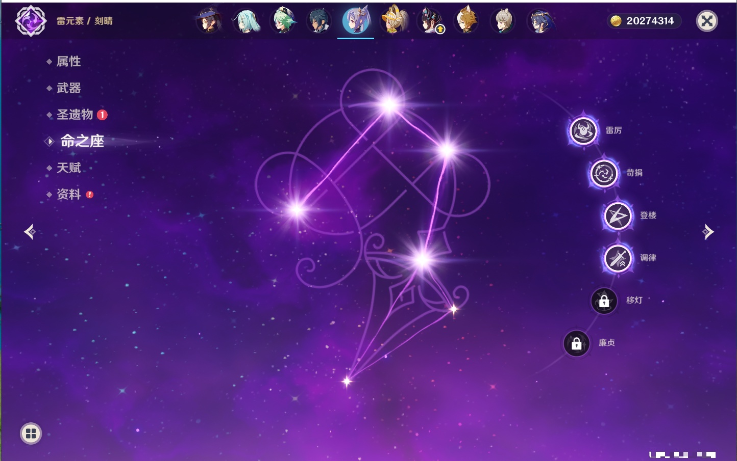Click the topmost bright star in the constellation

389,105
